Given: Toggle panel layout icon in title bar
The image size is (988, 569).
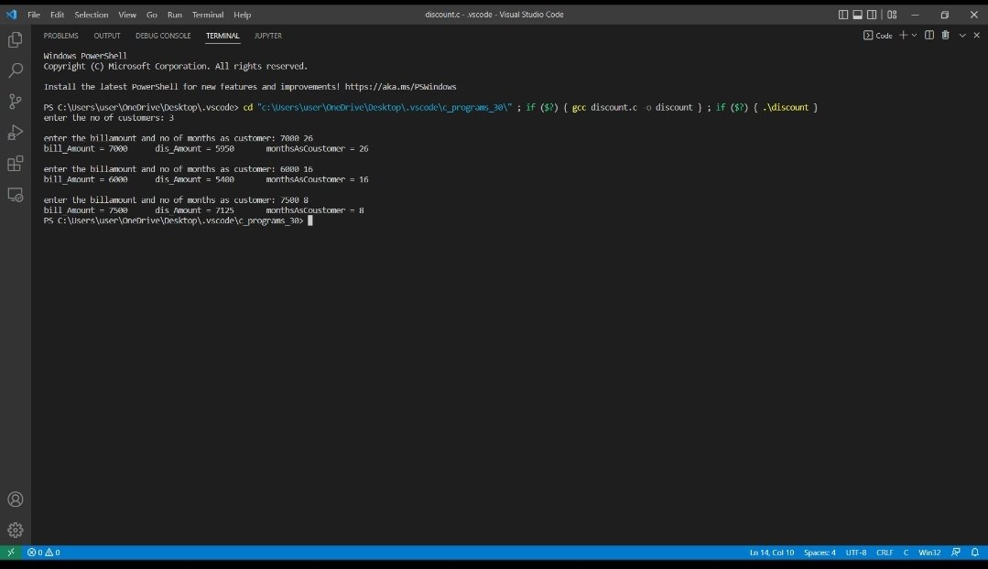Looking at the screenshot, I should click(858, 15).
